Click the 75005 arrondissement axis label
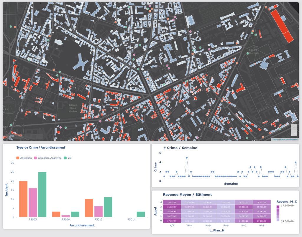The width and height of the screenshot is (302, 237). pyautogui.click(x=33, y=220)
